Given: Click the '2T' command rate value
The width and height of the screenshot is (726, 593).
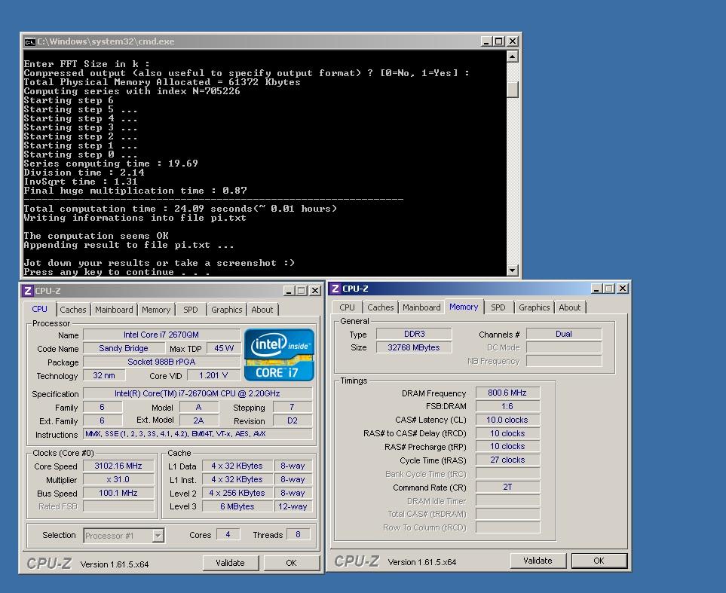Looking at the screenshot, I should tap(507, 487).
